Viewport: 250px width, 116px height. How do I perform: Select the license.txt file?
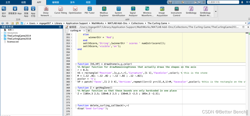13,42
